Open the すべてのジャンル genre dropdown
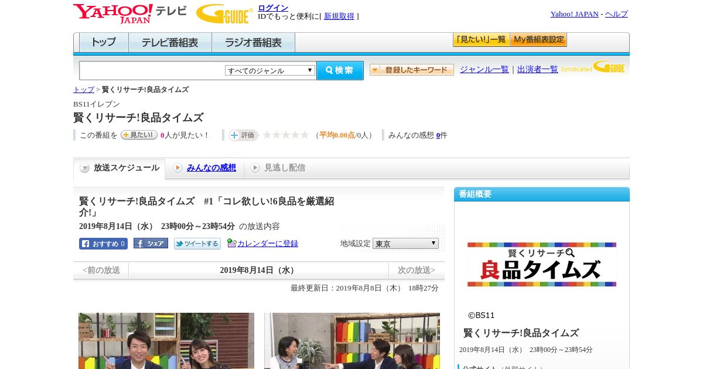 coord(270,70)
